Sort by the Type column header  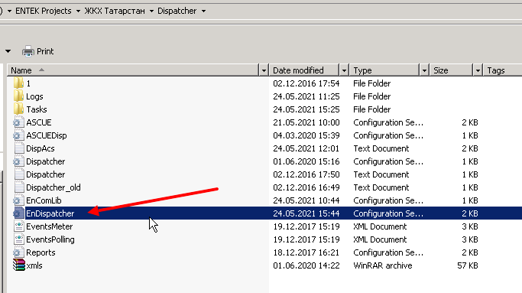point(384,70)
